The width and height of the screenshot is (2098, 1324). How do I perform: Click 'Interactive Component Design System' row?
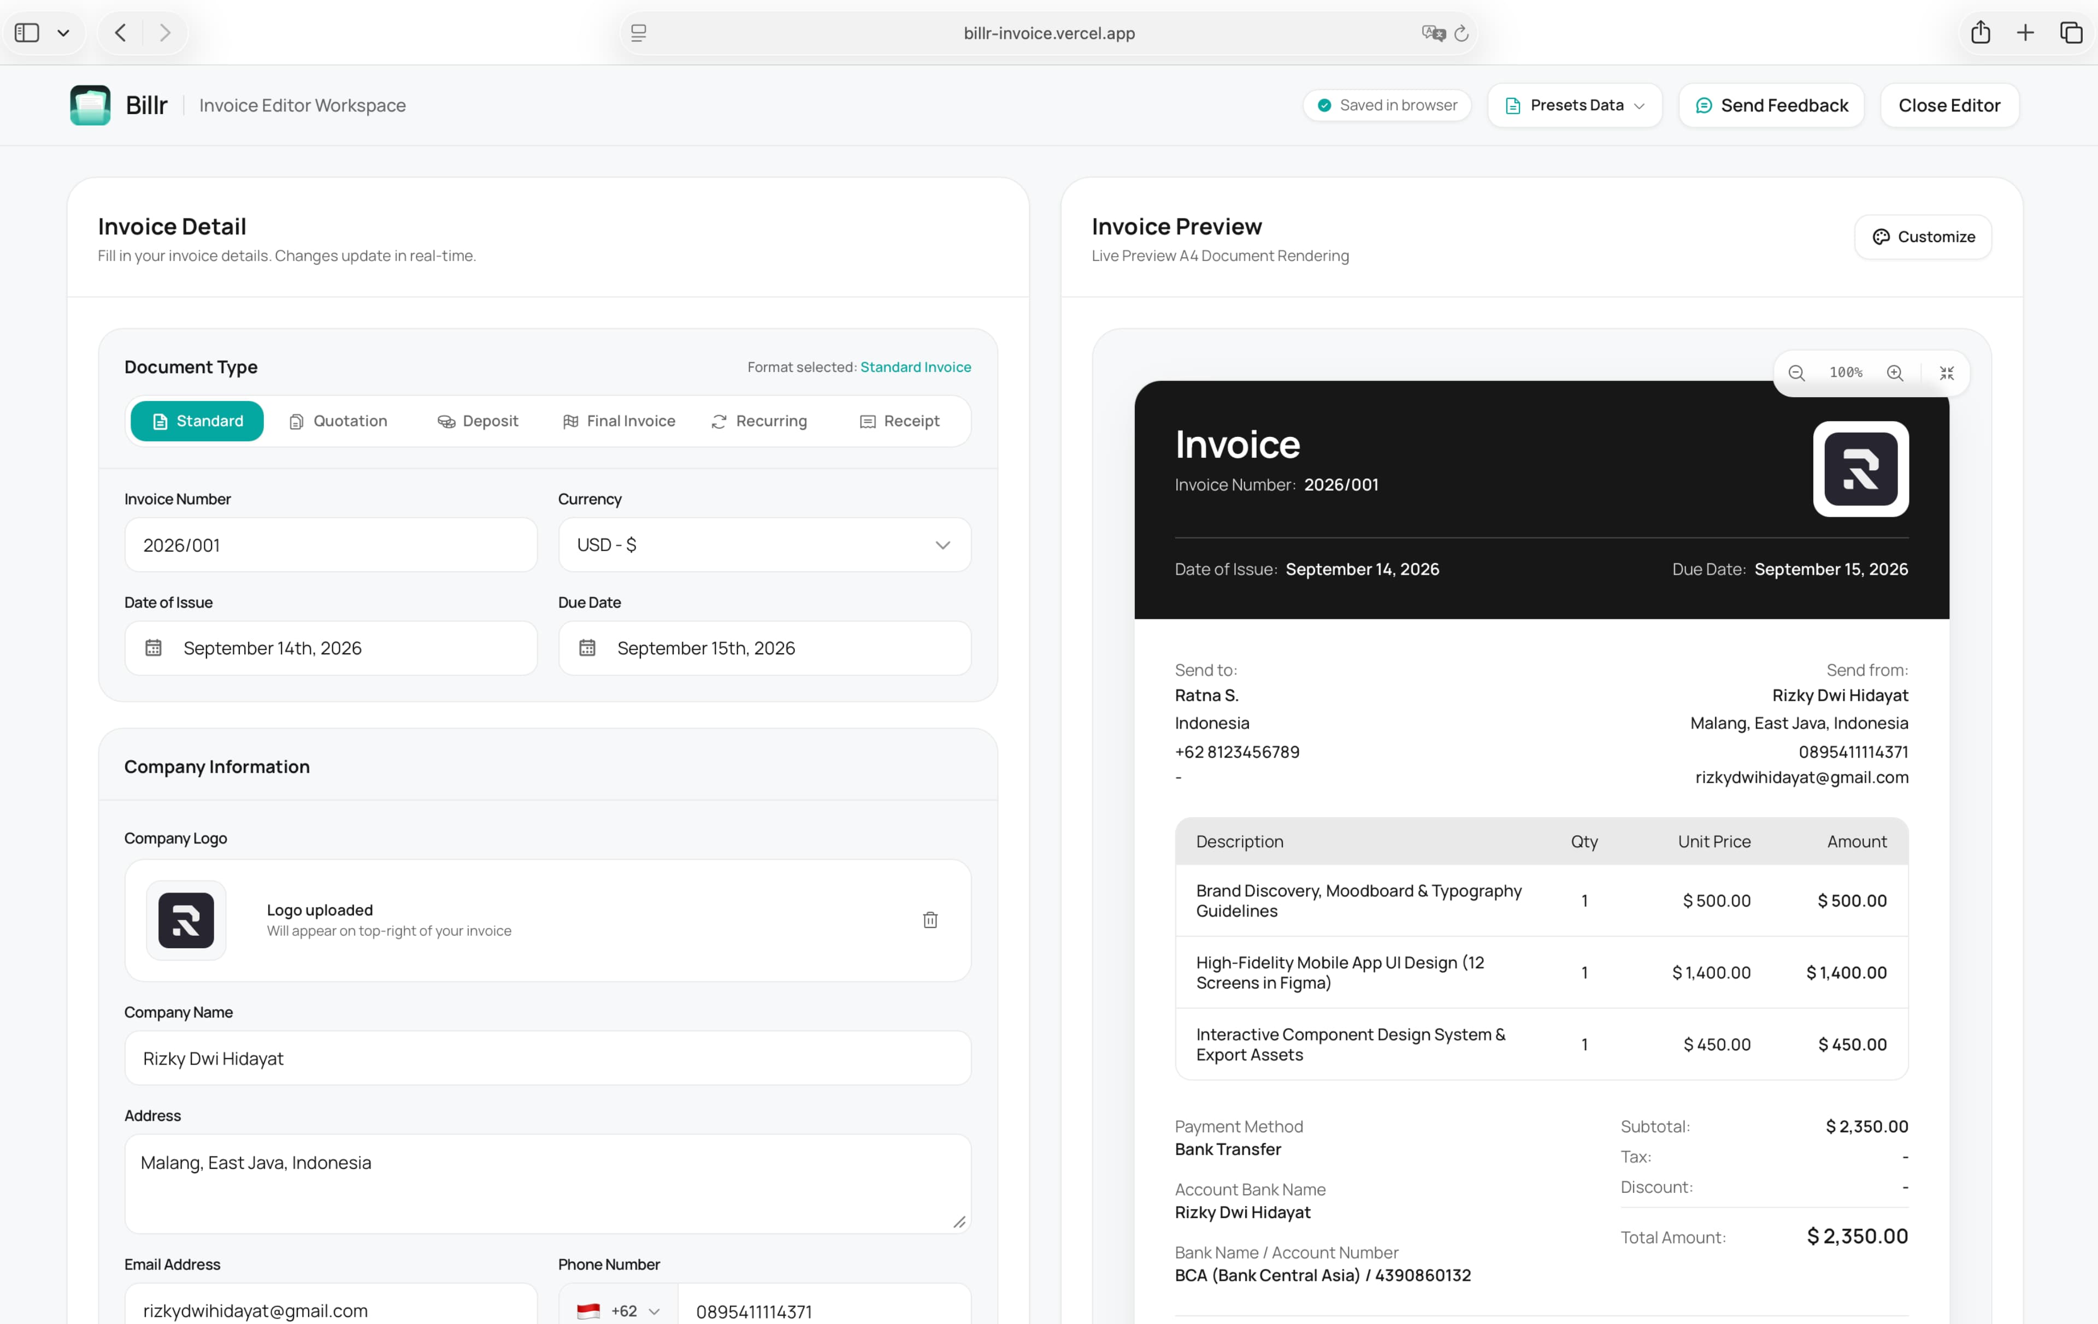point(1541,1044)
